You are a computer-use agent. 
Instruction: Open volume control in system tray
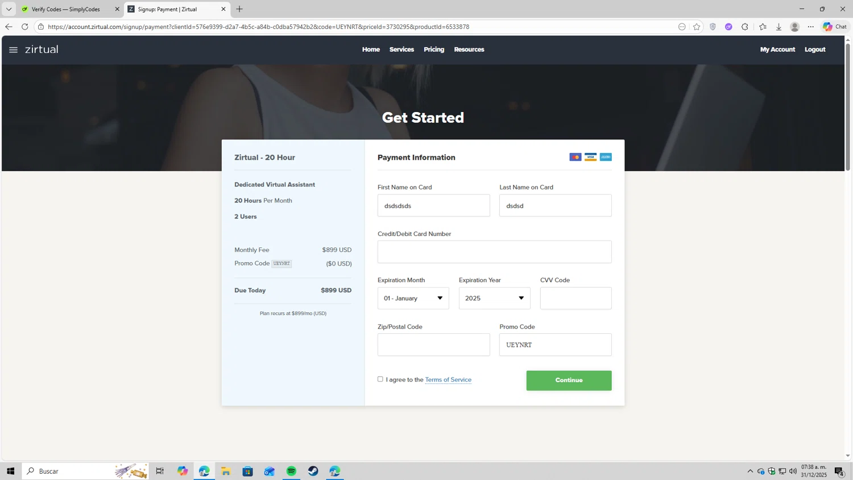coord(793,471)
